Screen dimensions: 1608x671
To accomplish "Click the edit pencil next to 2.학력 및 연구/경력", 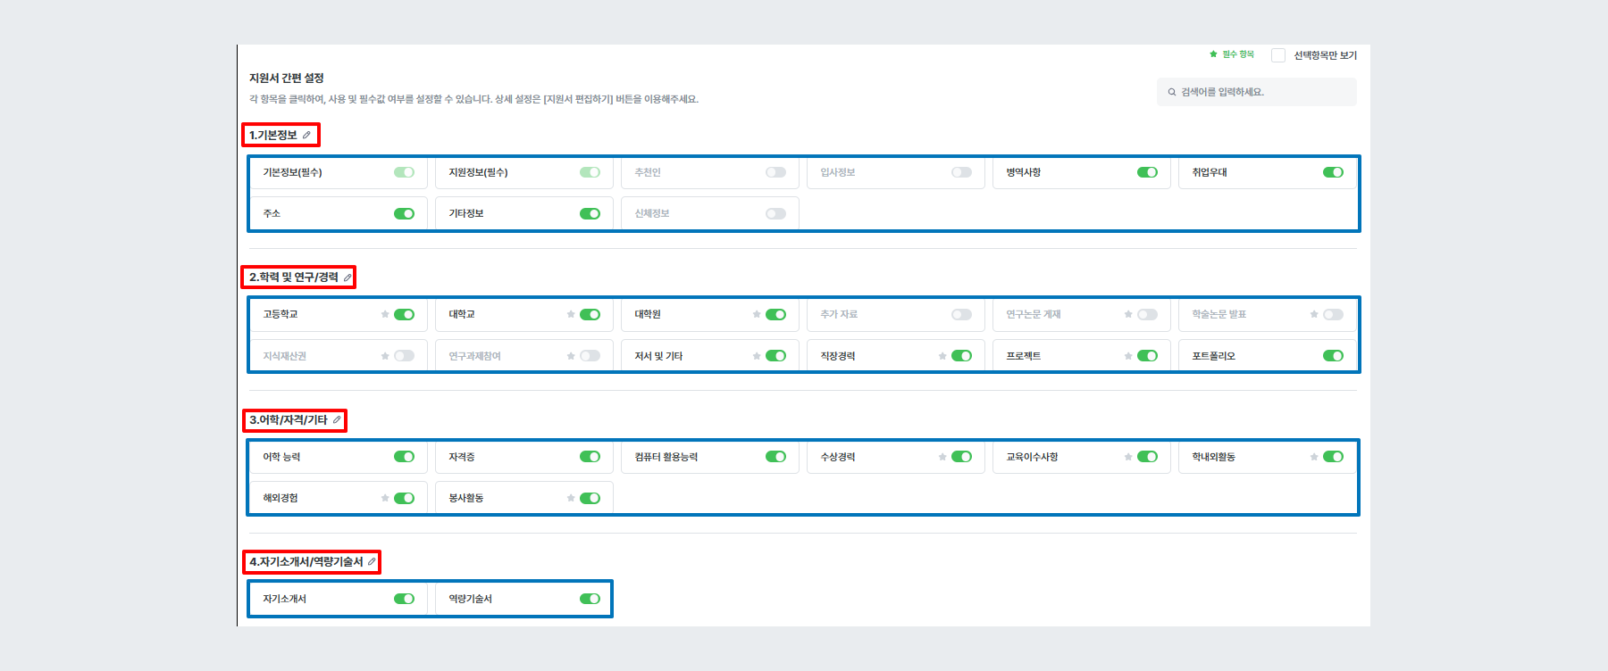I will point(348,278).
